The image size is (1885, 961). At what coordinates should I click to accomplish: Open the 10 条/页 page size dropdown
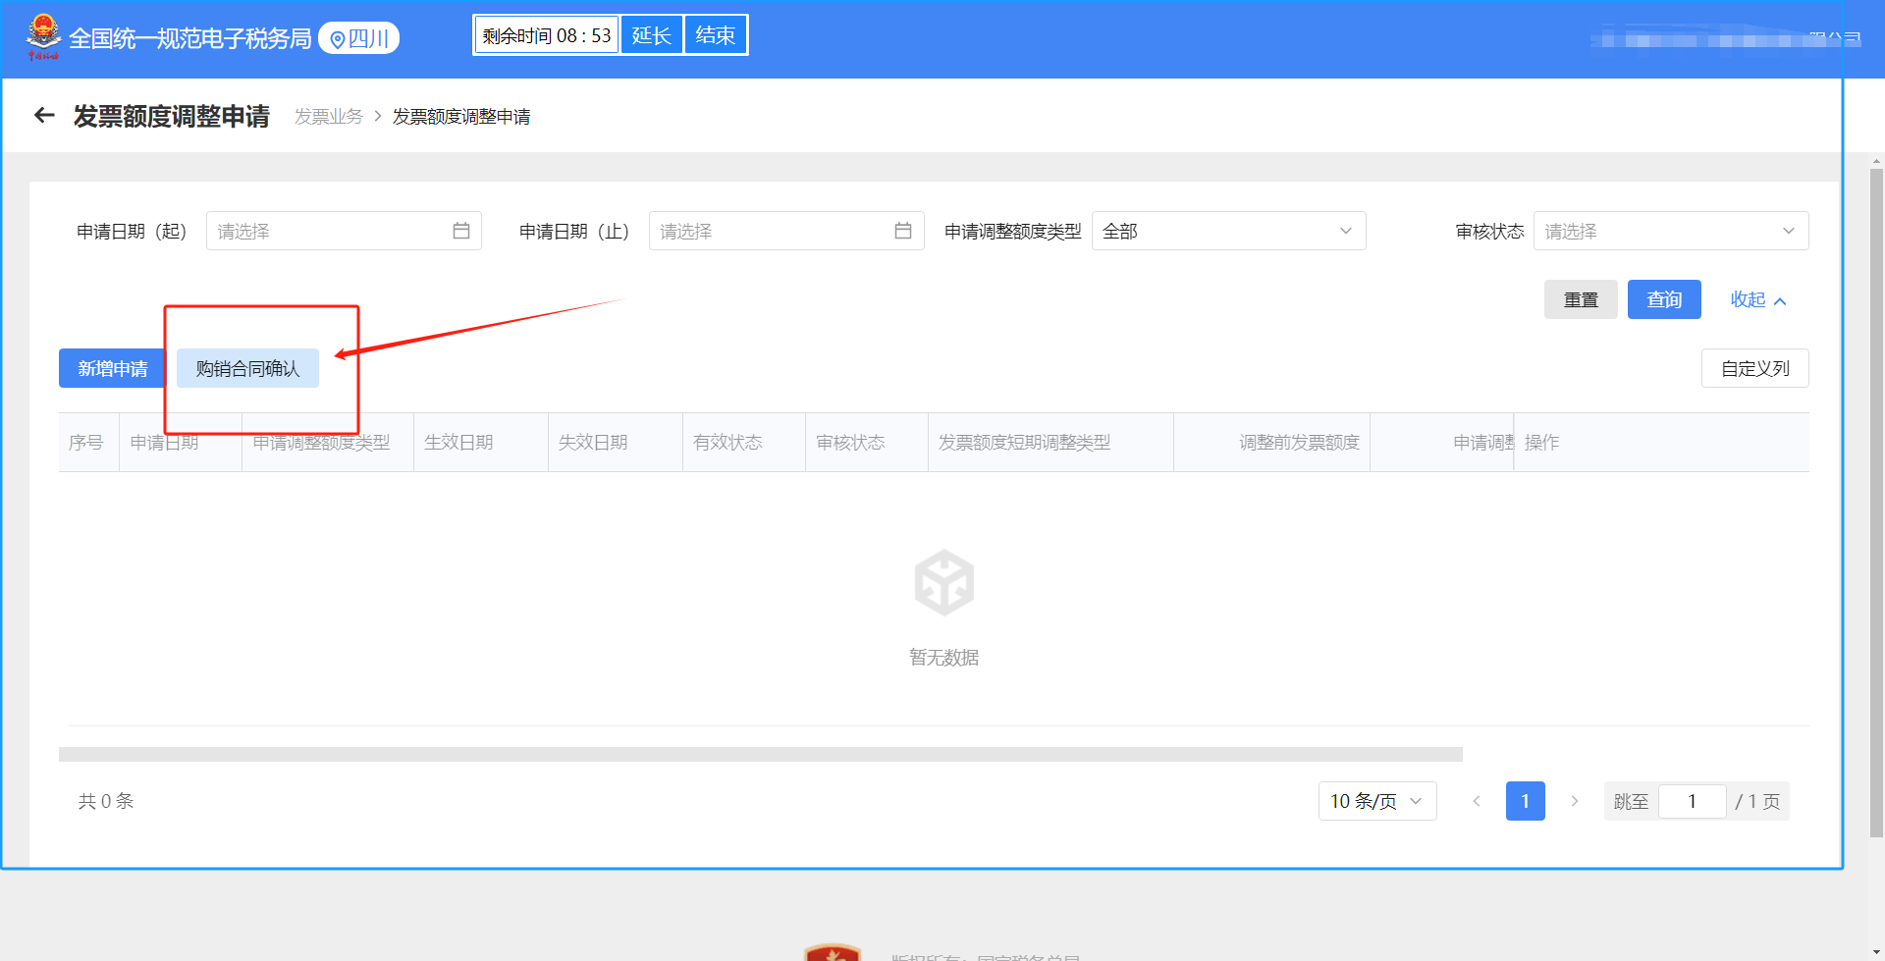(1376, 801)
